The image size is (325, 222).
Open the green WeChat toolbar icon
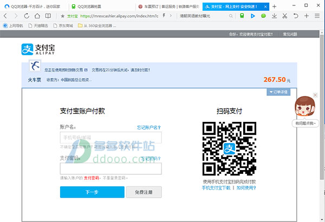[x=263, y=16]
